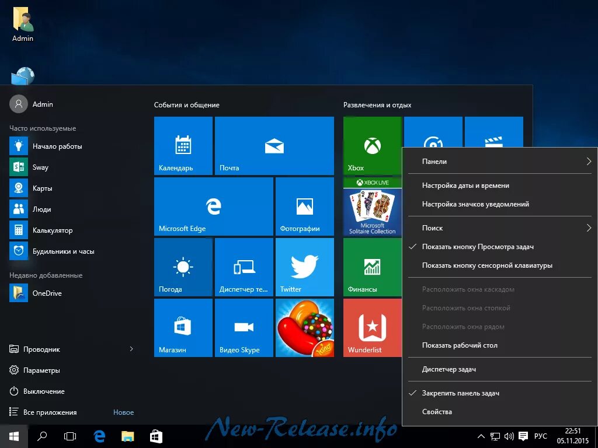
Task: Open the Фотографии tile
Action: 305,206
